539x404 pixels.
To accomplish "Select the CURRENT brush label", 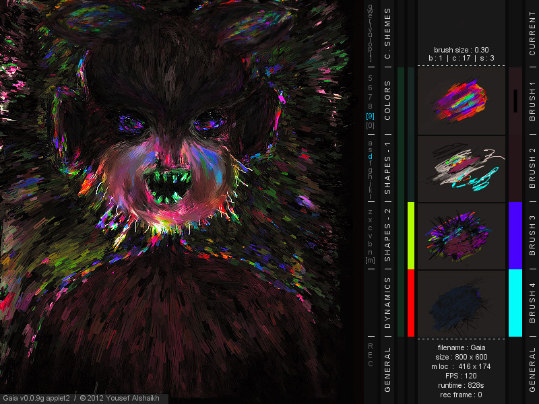I will (x=532, y=33).
